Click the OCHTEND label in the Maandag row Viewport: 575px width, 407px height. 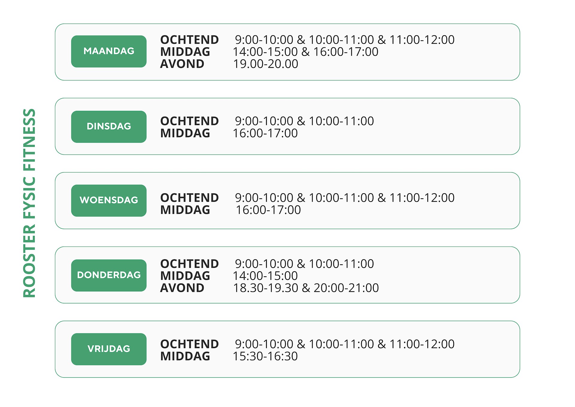[190, 40]
